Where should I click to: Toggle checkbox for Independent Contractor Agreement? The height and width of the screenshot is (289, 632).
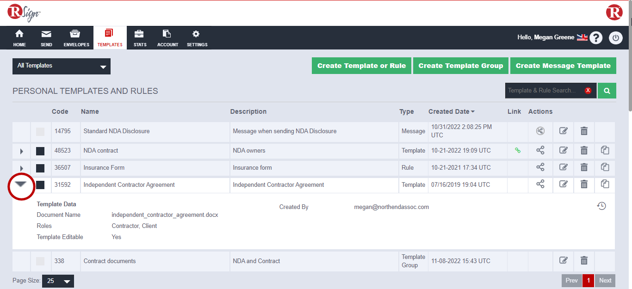coord(40,185)
